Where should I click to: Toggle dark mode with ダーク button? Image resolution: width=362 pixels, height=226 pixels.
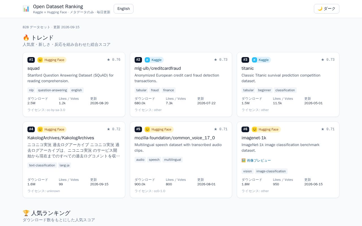click(327, 9)
